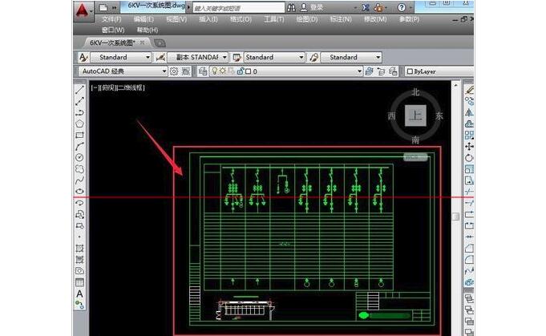Open the 插入(I) menu
Image resolution: width=546 pixels, height=336 pixels.
pos(208,19)
